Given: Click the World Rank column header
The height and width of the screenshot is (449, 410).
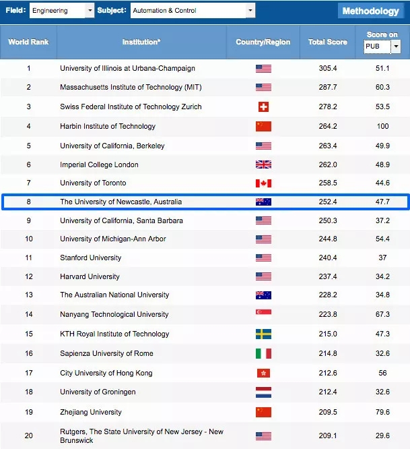Looking at the screenshot, I should point(28,42).
